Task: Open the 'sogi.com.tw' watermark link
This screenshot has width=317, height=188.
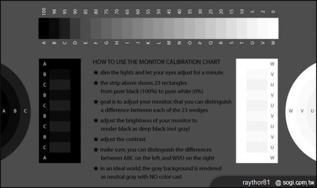Action: 299,183
